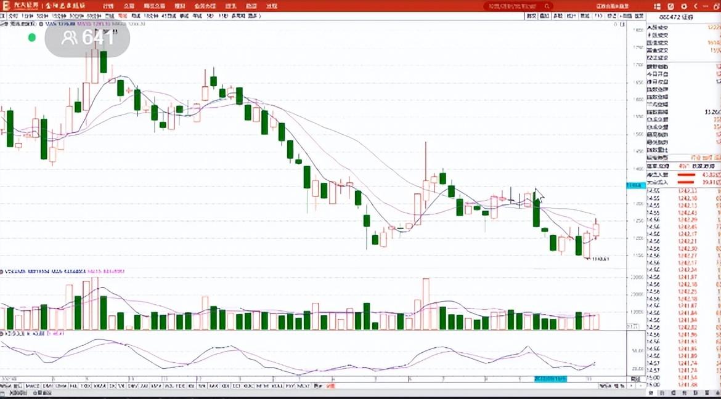Switch chart to 月线 period
The image size is (721, 399).
click(x=136, y=15)
